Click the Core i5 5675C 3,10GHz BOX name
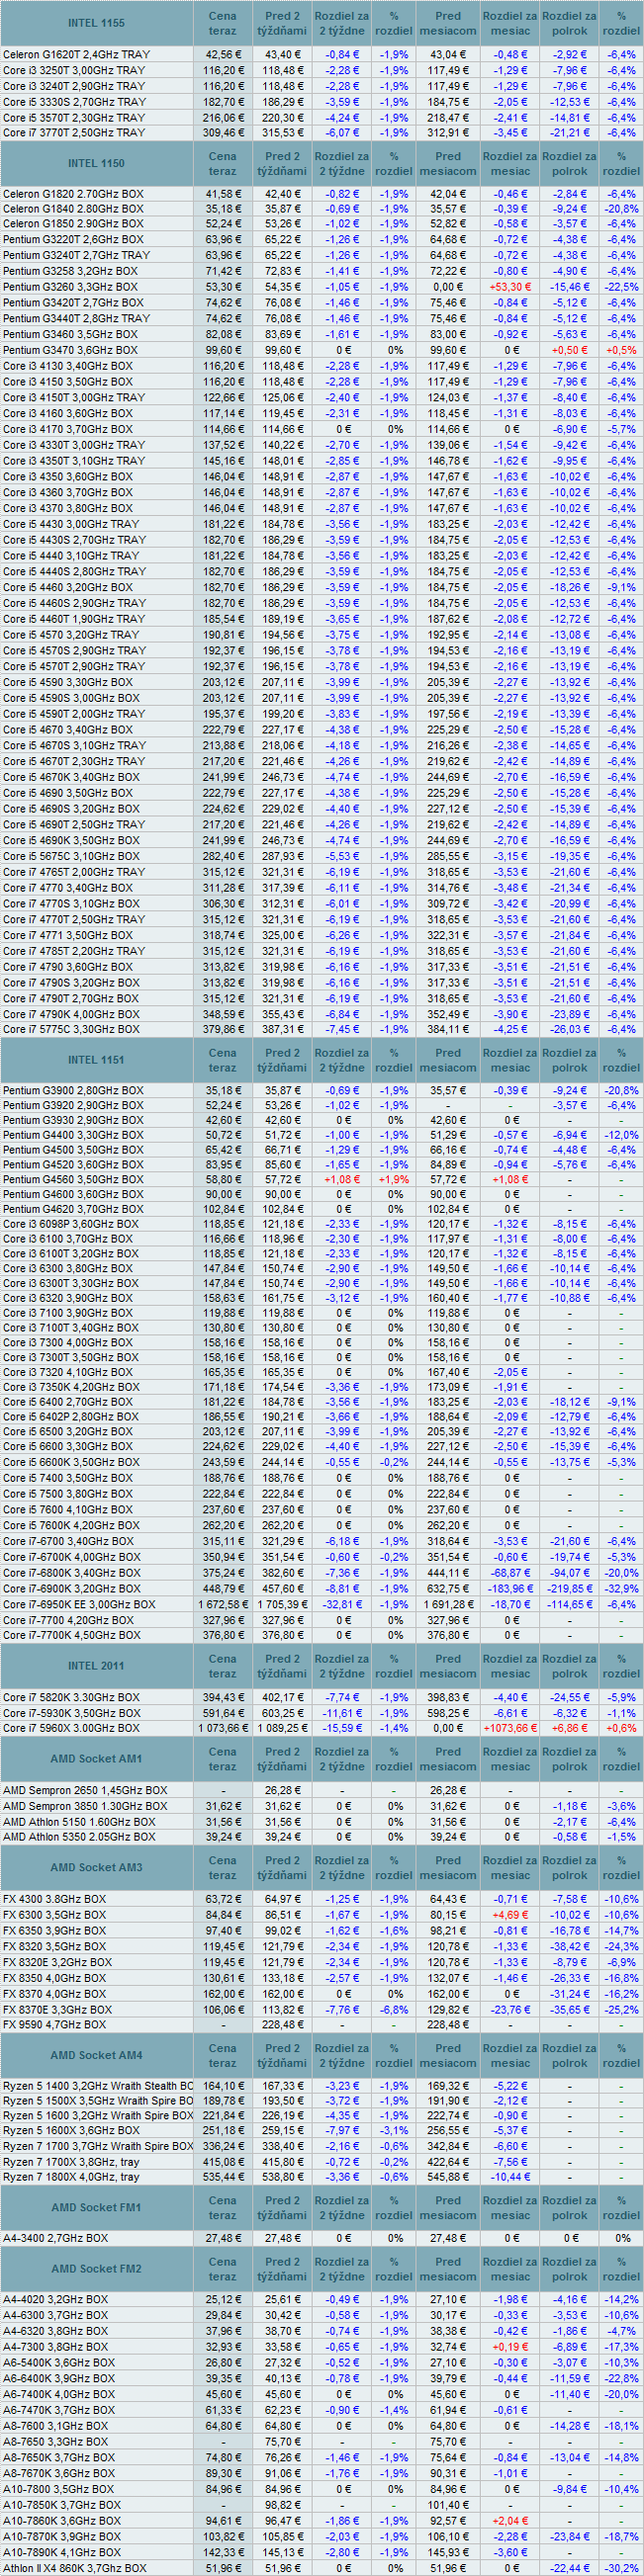This screenshot has height=2576, width=644. click(72, 857)
